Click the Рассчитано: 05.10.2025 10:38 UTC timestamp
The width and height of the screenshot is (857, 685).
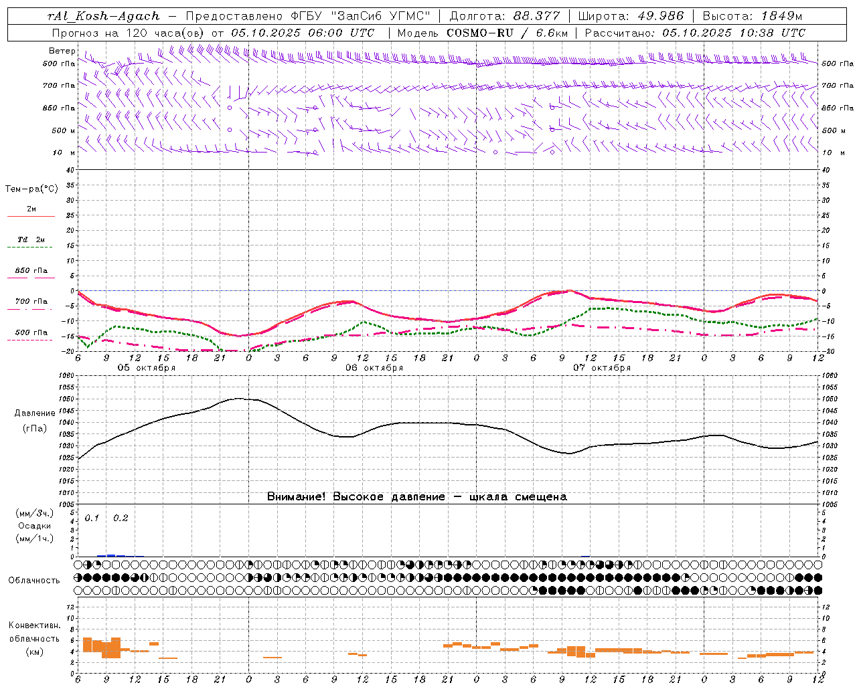tap(695, 33)
